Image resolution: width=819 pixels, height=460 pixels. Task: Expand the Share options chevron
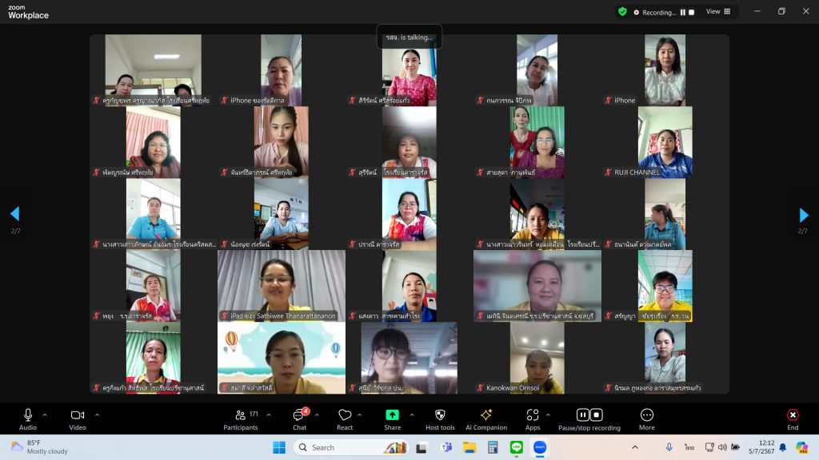point(412,414)
